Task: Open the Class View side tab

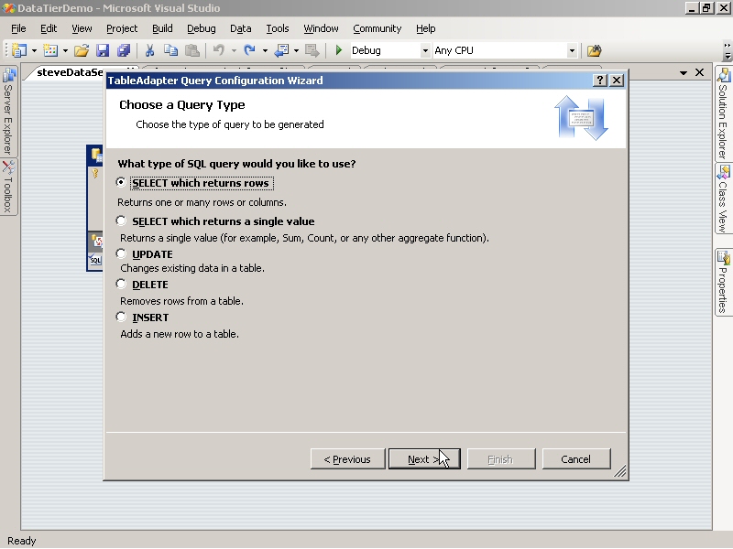Action: 723,199
